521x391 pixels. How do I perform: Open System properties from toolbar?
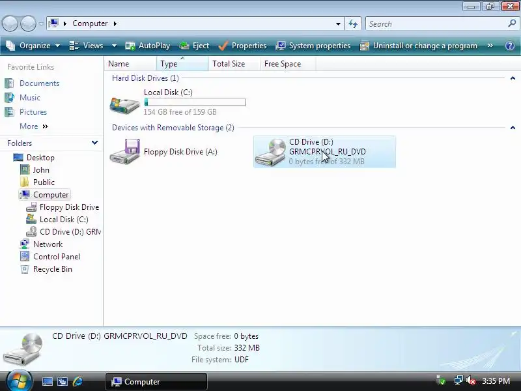313,46
